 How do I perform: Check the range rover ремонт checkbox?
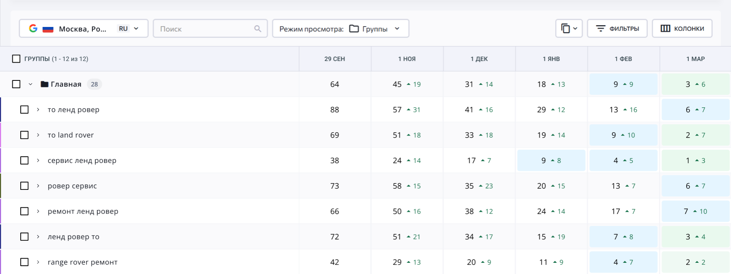24,262
